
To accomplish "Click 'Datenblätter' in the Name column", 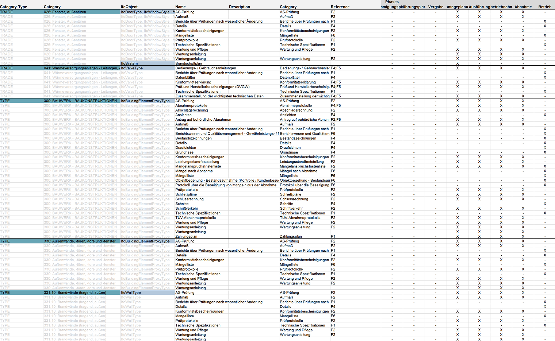I will [185, 77].
